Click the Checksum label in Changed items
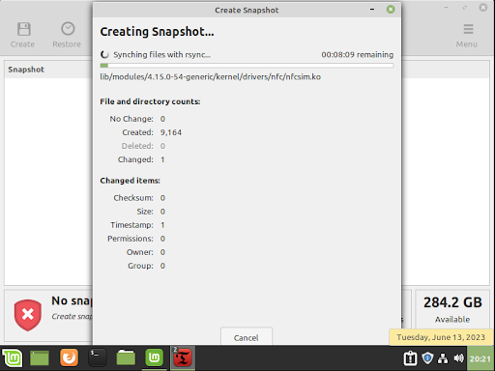The width and height of the screenshot is (495, 371). click(x=133, y=198)
